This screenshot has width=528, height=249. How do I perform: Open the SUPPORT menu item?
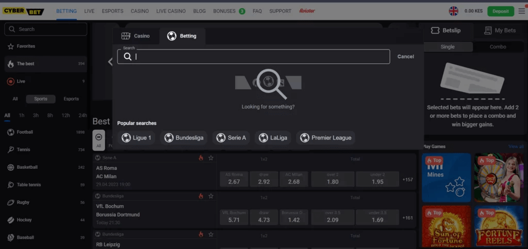[280, 11]
